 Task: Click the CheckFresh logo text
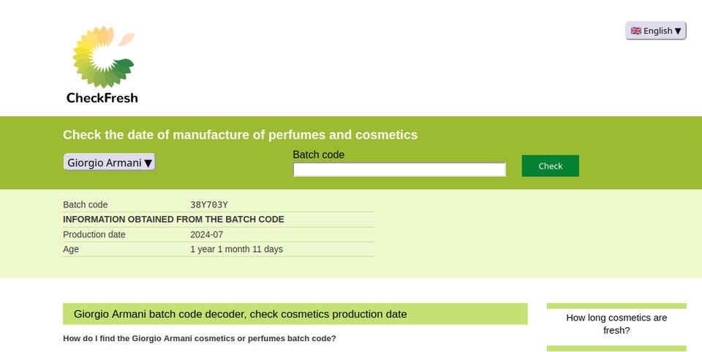(x=102, y=98)
